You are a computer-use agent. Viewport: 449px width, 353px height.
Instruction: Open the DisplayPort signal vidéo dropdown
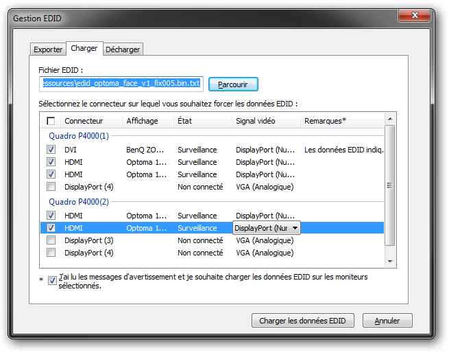pyautogui.click(x=295, y=228)
